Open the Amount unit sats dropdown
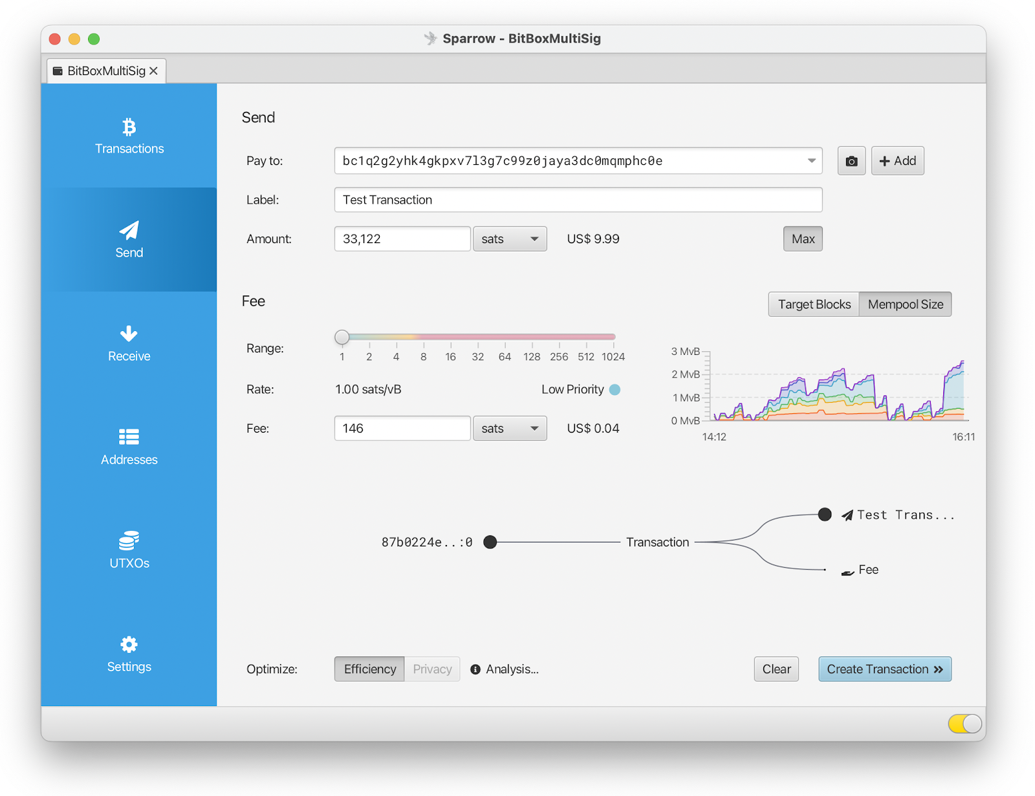Viewport: 1035px width, 796px height. tap(510, 239)
